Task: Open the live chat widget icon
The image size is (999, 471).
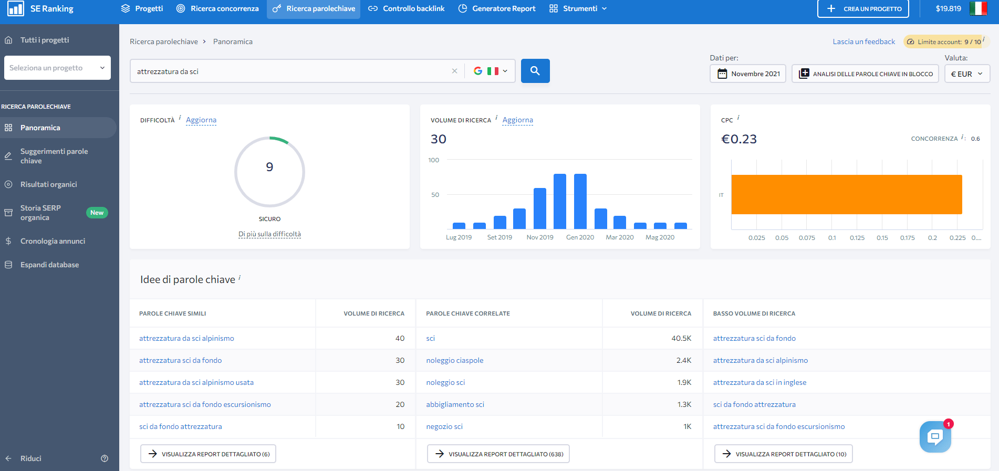Action: (x=935, y=436)
